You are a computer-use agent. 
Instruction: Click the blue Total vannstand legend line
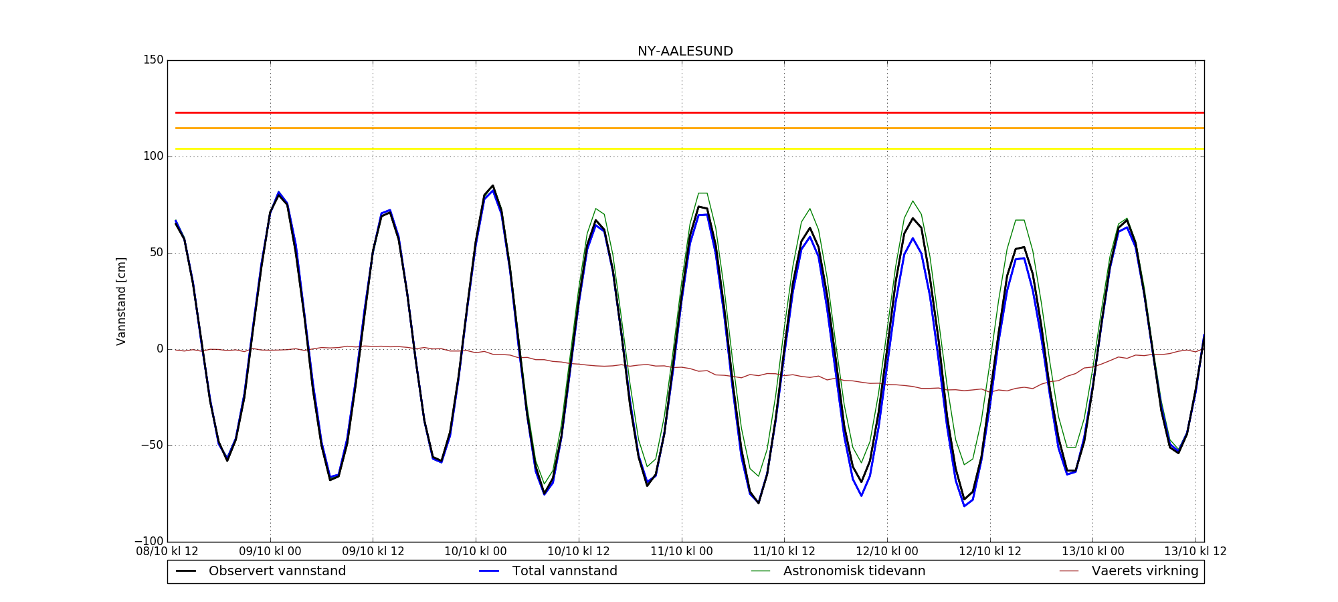pyautogui.click(x=490, y=571)
